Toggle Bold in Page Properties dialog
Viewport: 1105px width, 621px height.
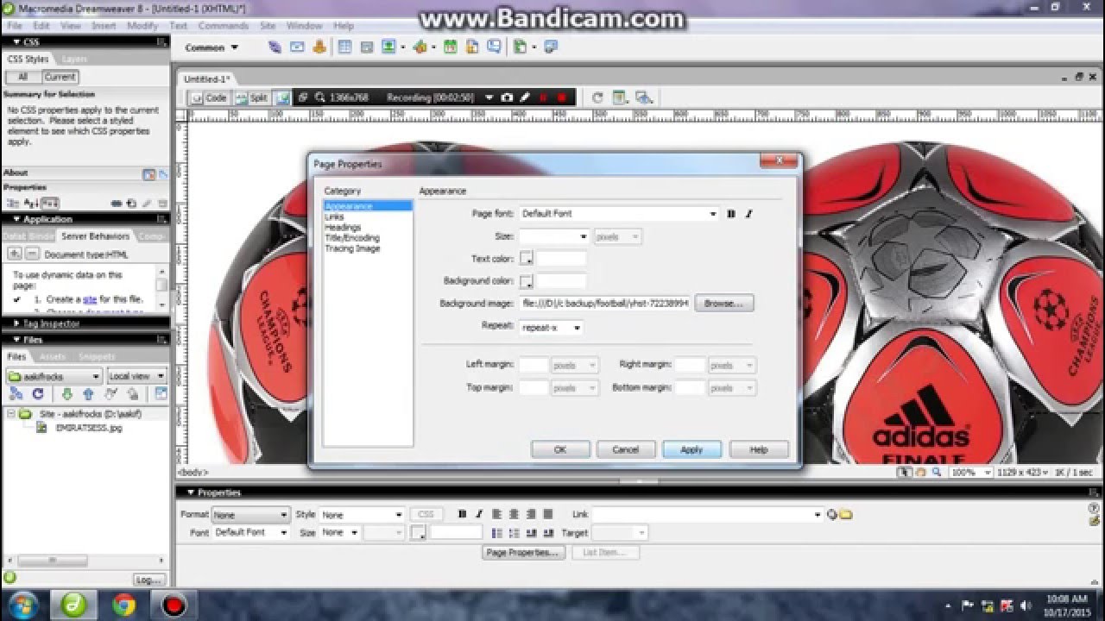731,214
